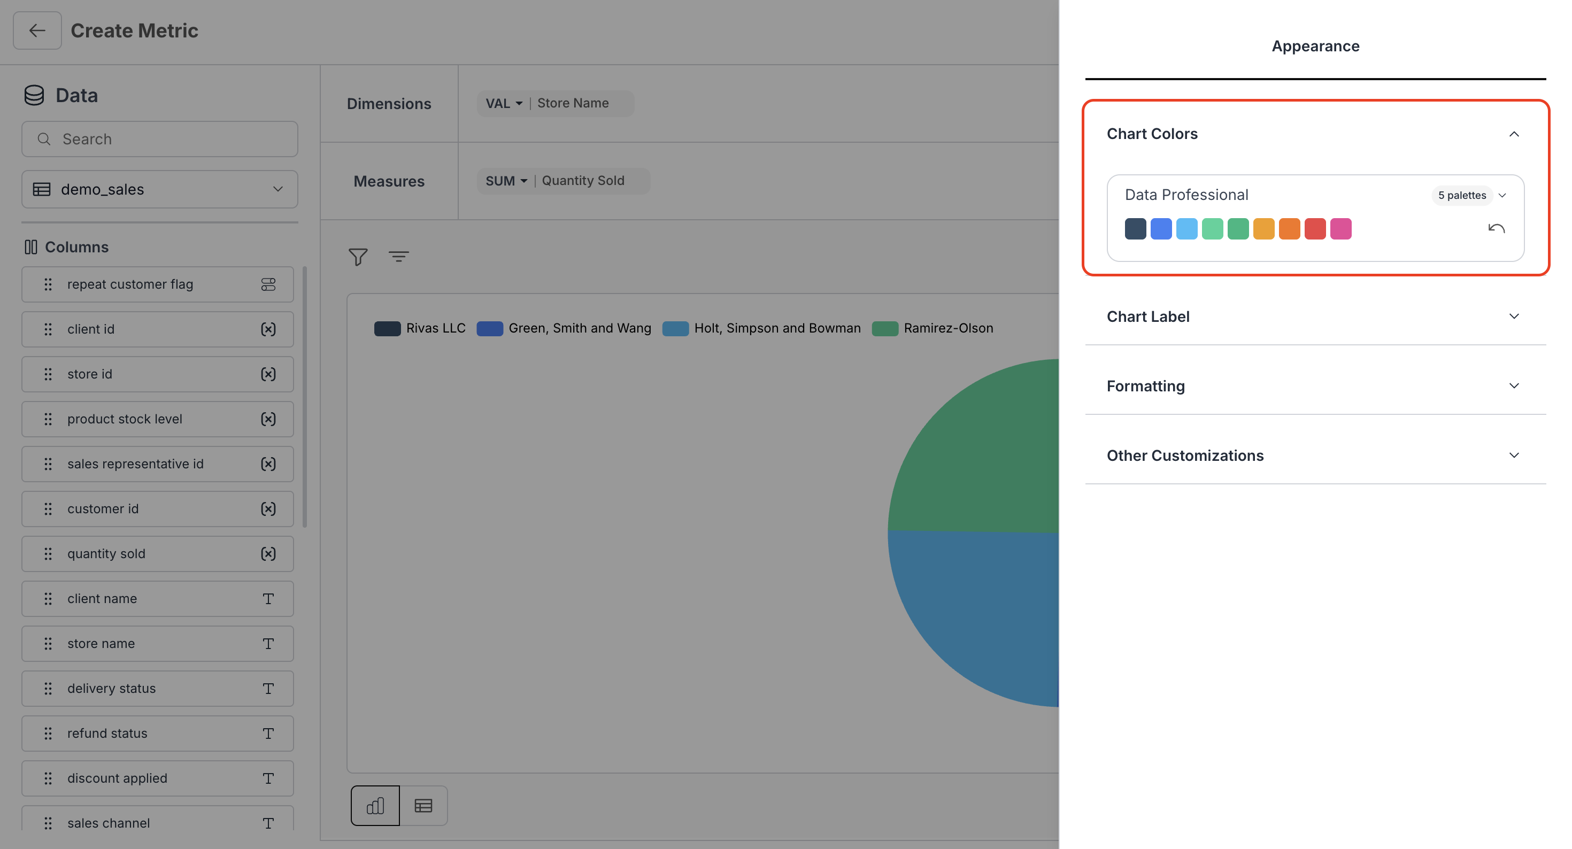Open the demo_sales table dropdown
Image resolution: width=1572 pixels, height=849 pixels.
tap(160, 189)
